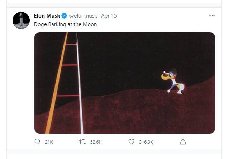Viewport: 228px width, 159px height.
Task: Click the middle red ladder rung
Action: pyautogui.click(x=69, y=65)
